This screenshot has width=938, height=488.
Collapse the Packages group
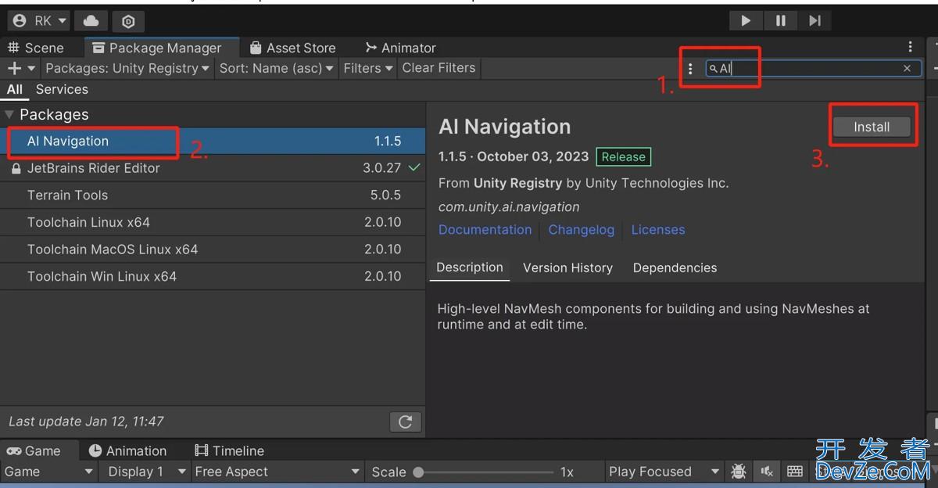pos(9,115)
